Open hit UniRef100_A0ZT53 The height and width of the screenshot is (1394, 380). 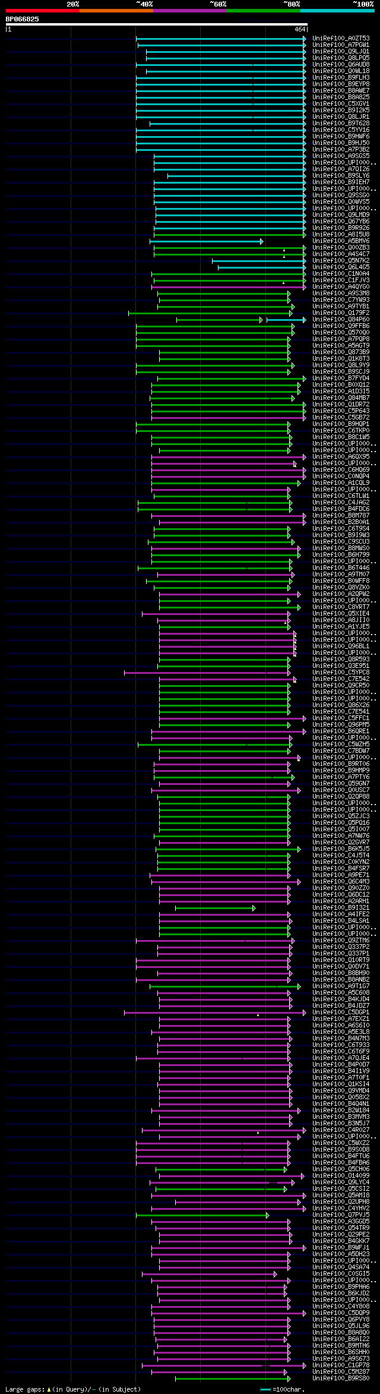(x=341, y=39)
